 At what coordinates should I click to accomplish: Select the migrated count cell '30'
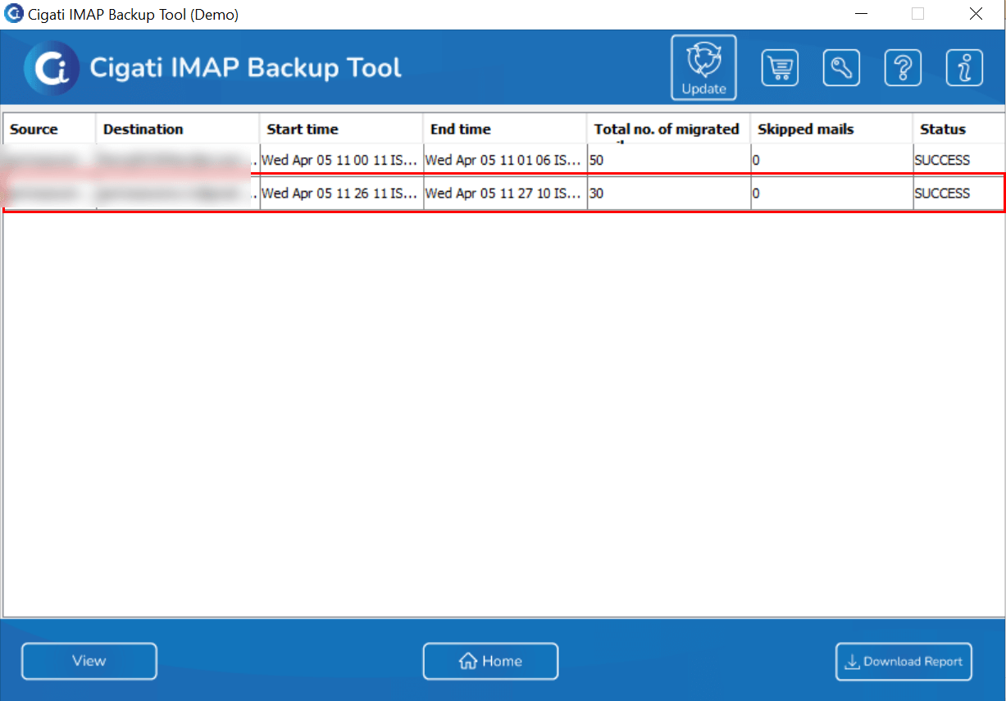pos(668,193)
